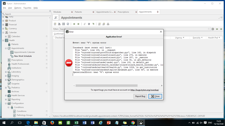Open Health Professionals in the sidebar
The height and width of the screenshot is (126, 225).
[20, 64]
